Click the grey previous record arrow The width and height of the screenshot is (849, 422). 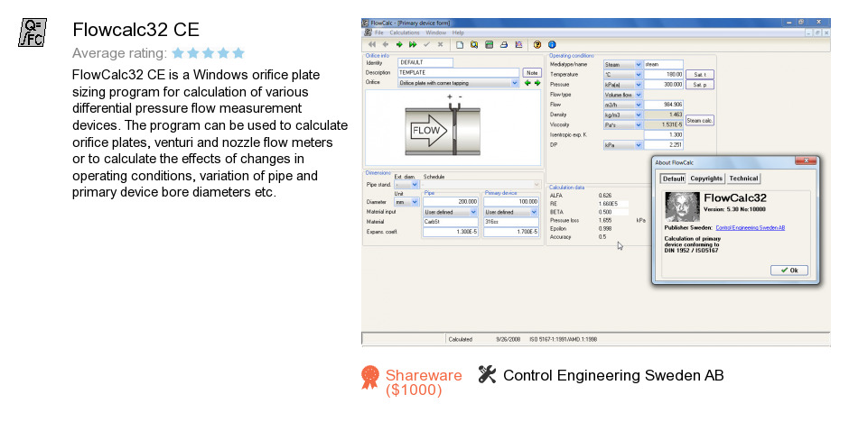[386, 45]
